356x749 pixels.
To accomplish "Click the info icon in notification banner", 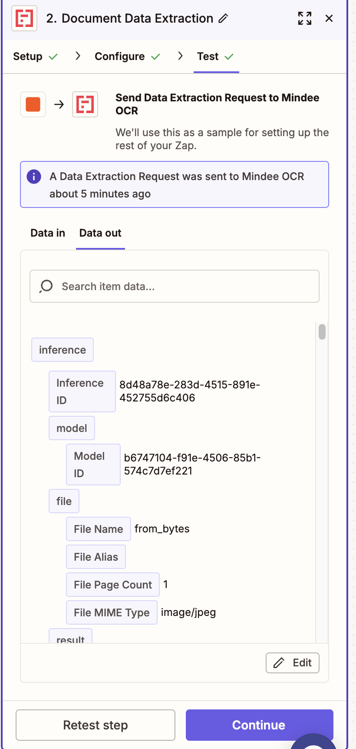I will (x=34, y=177).
